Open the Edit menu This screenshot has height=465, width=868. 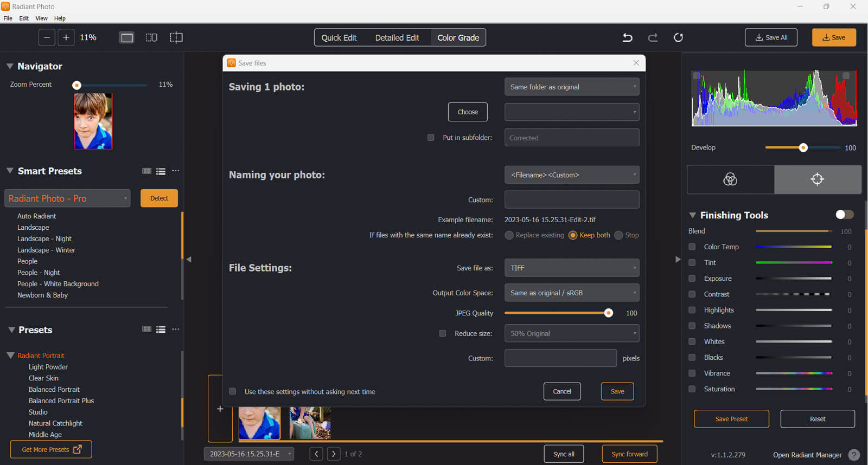click(x=24, y=18)
